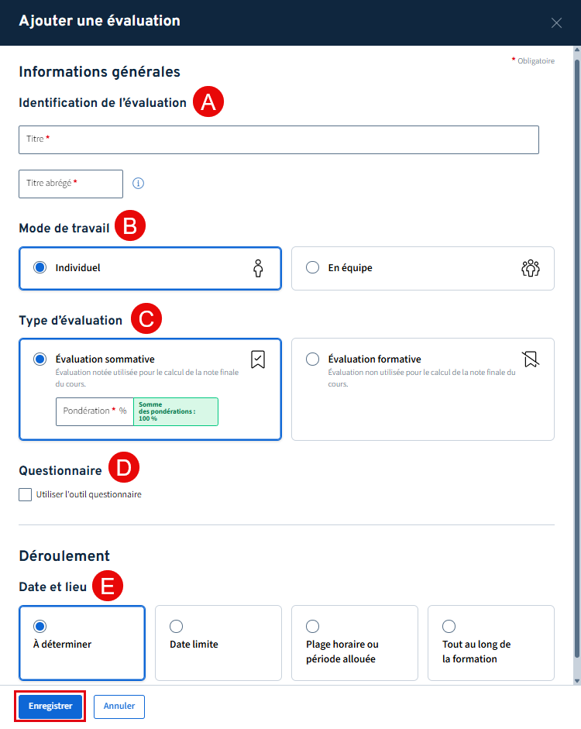Select the Date limite radio option

click(176, 626)
